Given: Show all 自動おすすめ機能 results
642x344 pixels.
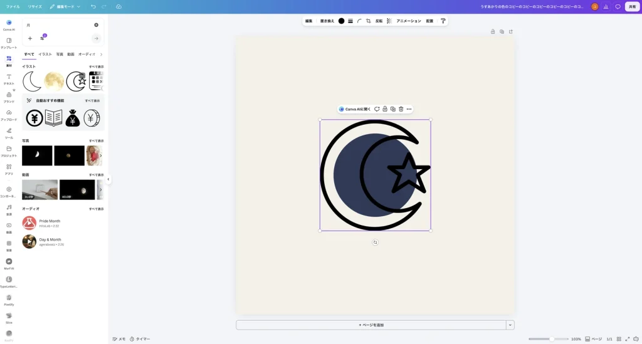Looking at the screenshot, I should tap(92, 101).
